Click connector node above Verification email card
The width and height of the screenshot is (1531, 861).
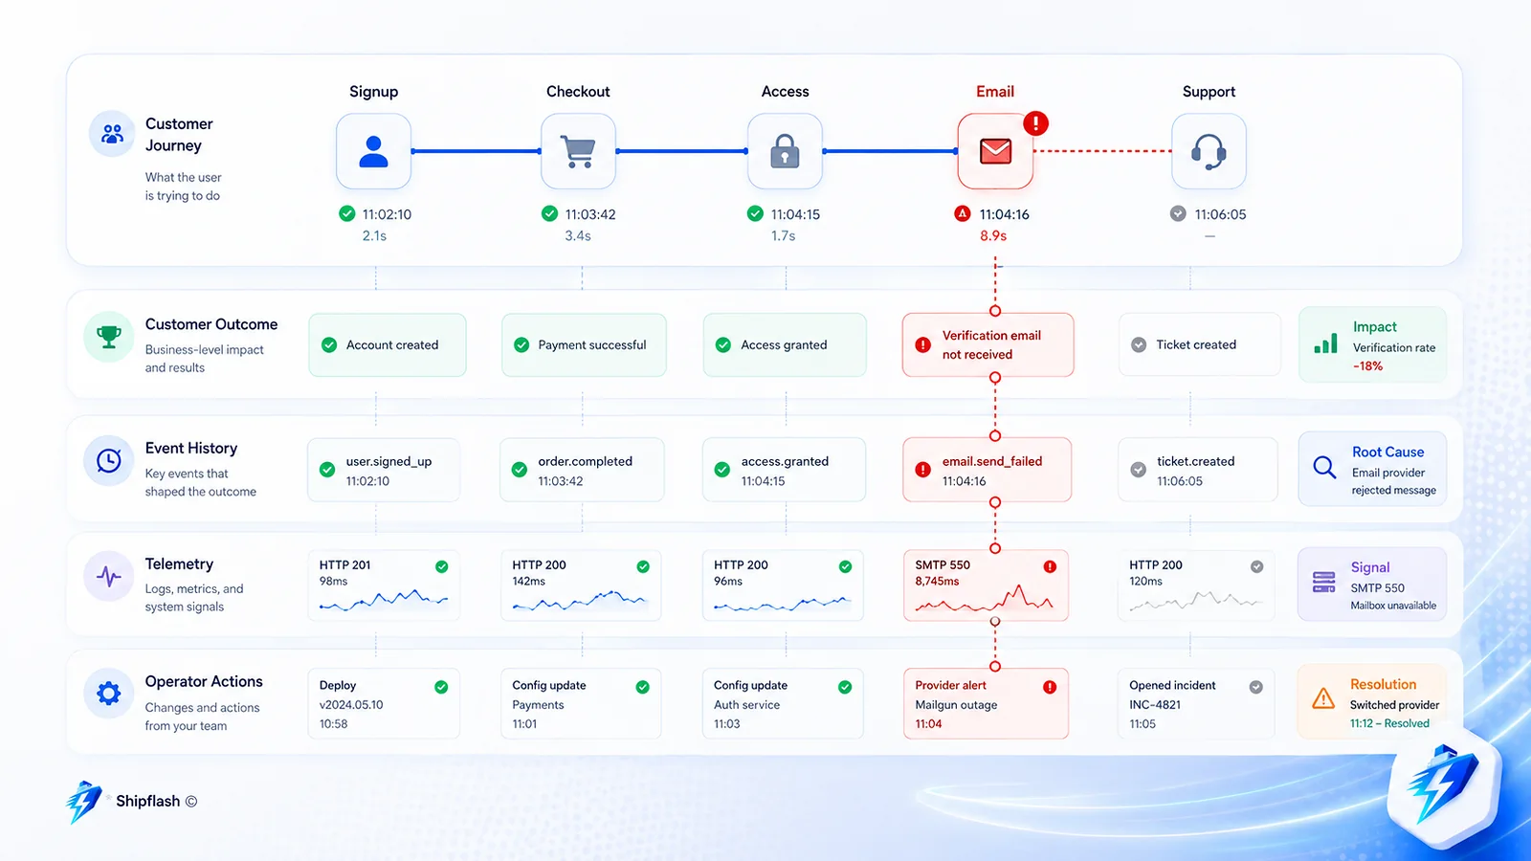pyautogui.click(x=995, y=311)
